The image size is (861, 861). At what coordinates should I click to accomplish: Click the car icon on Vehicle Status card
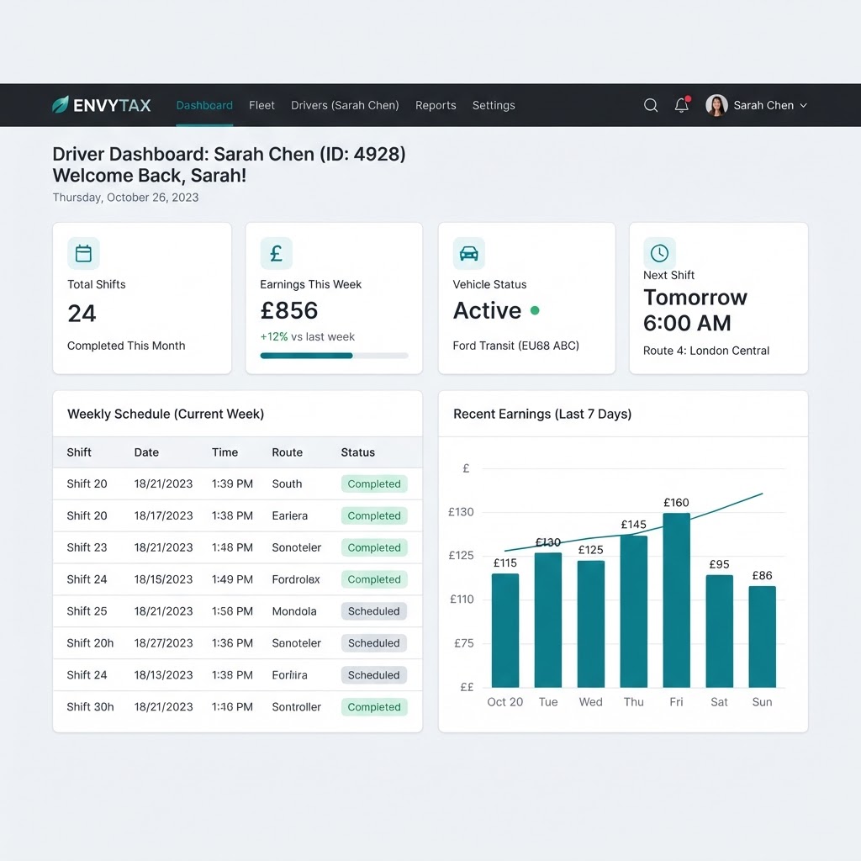pos(469,253)
